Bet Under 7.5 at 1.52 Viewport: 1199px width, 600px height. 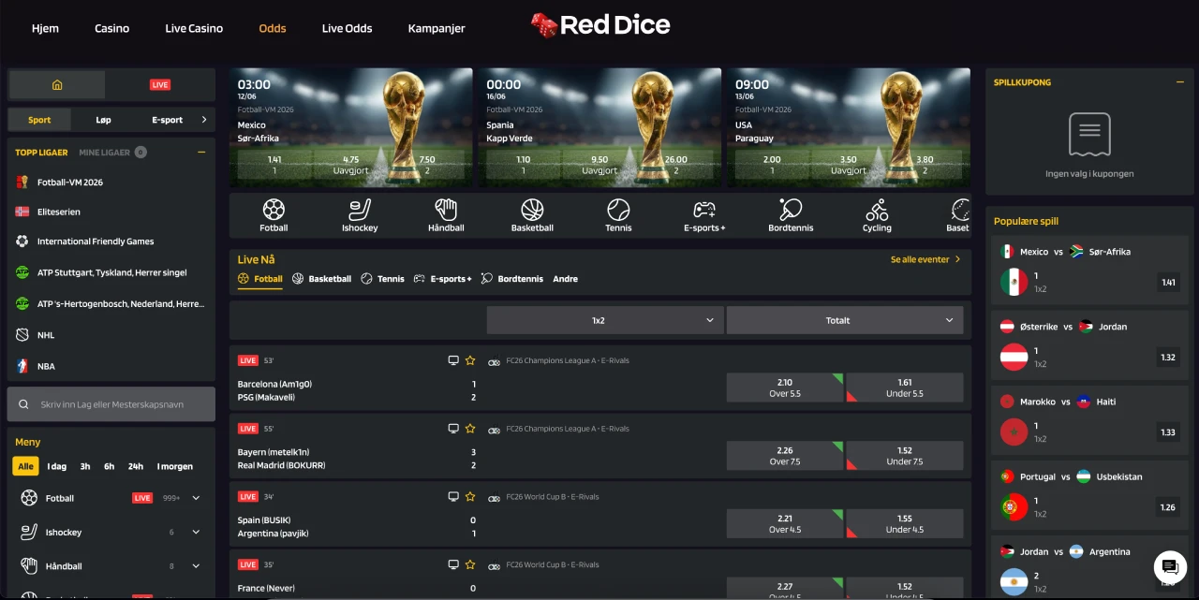tap(905, 456)
